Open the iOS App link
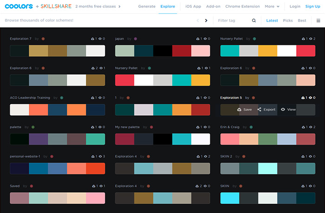 click(193, 6)
